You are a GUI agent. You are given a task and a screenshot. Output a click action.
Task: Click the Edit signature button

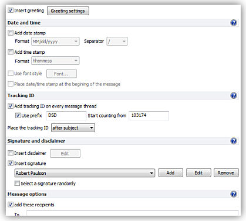click(x=198, y=173)
